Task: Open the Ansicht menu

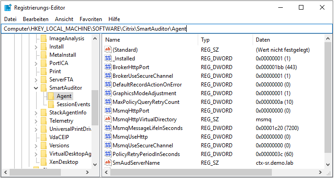Action: coord(64,19)
